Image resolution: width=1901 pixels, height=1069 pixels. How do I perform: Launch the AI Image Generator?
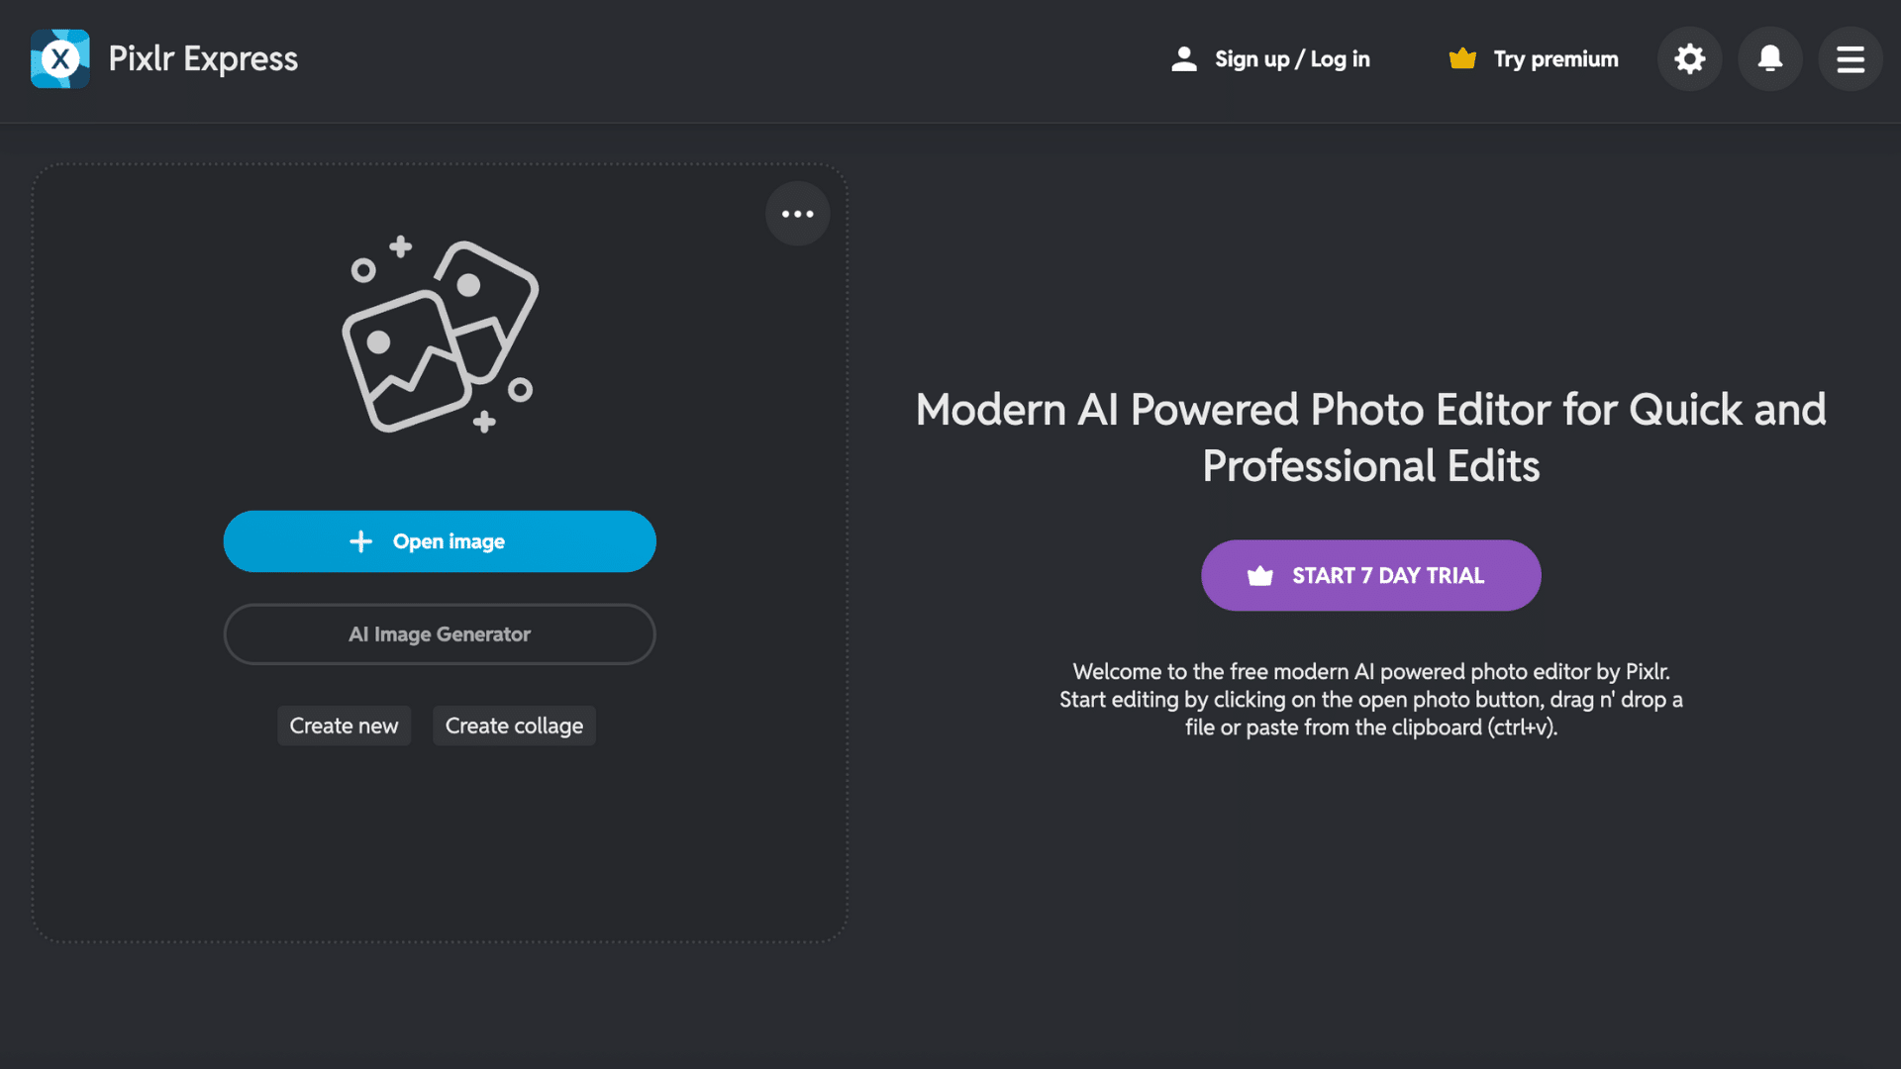coord(440,634)
